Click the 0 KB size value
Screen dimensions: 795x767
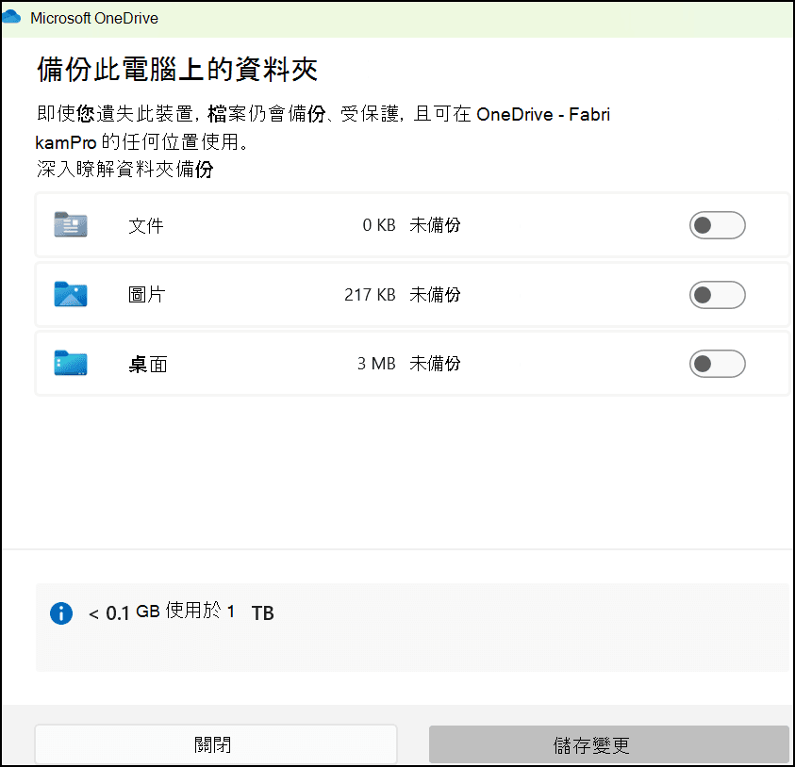tap(379, 225)
